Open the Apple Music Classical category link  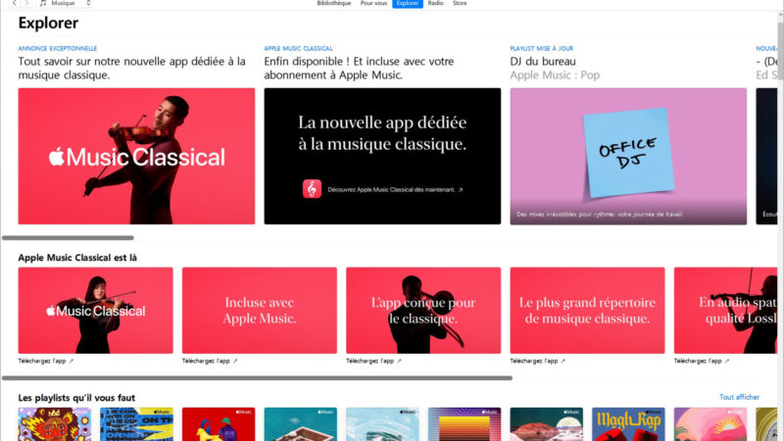click(299, 48)
